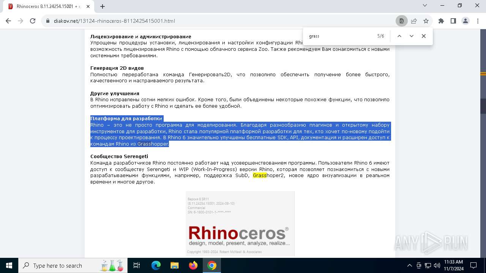Viewport: 486px width, 273px height.
Task: Open the Rhinoceros splash screenshot image
Action: (x=240, y=224)
